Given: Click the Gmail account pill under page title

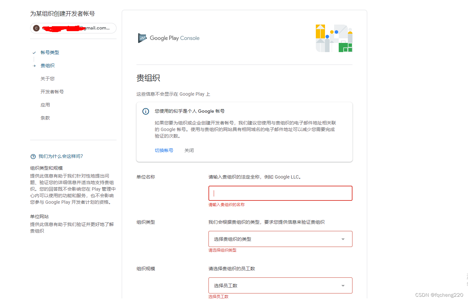Looking at the screenshot, I should point(73,28).
